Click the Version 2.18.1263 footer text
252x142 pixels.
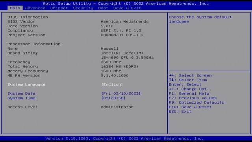(124, 138)
